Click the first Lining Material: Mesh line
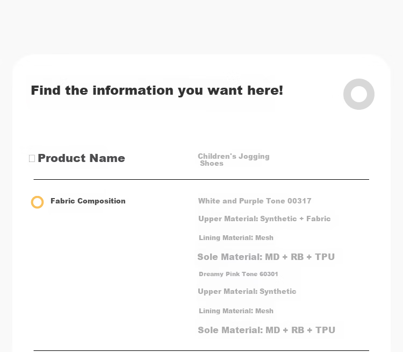 coord(236,238)
